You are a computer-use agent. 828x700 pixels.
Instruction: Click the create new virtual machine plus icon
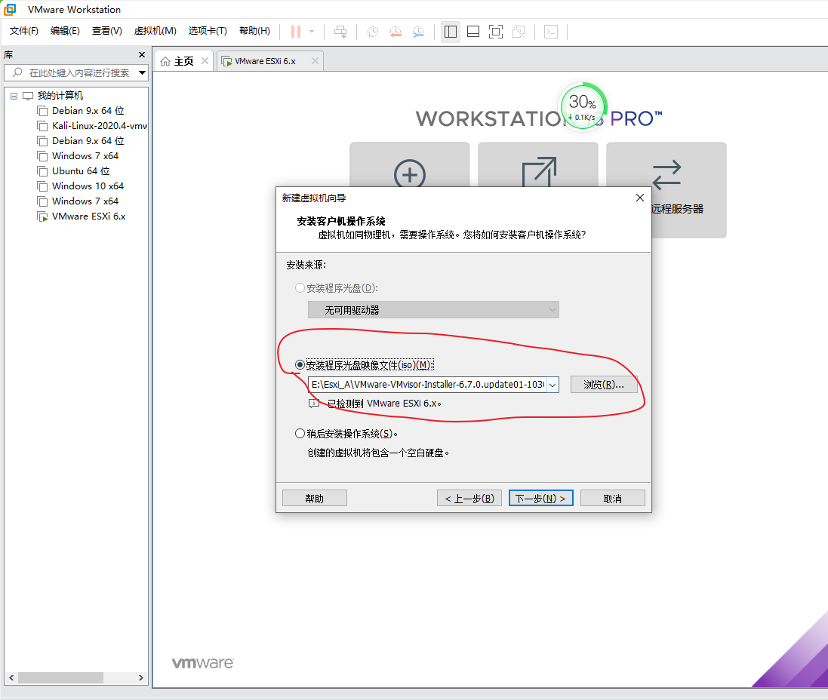click(x=410, y=173)
